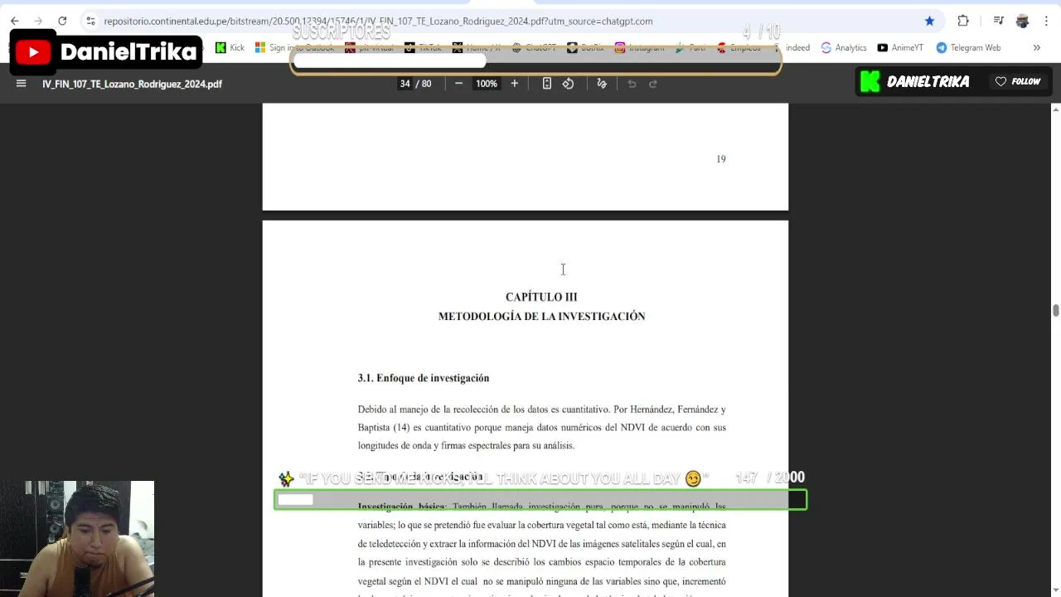Rotate the PDF counterclockwise

568,84
